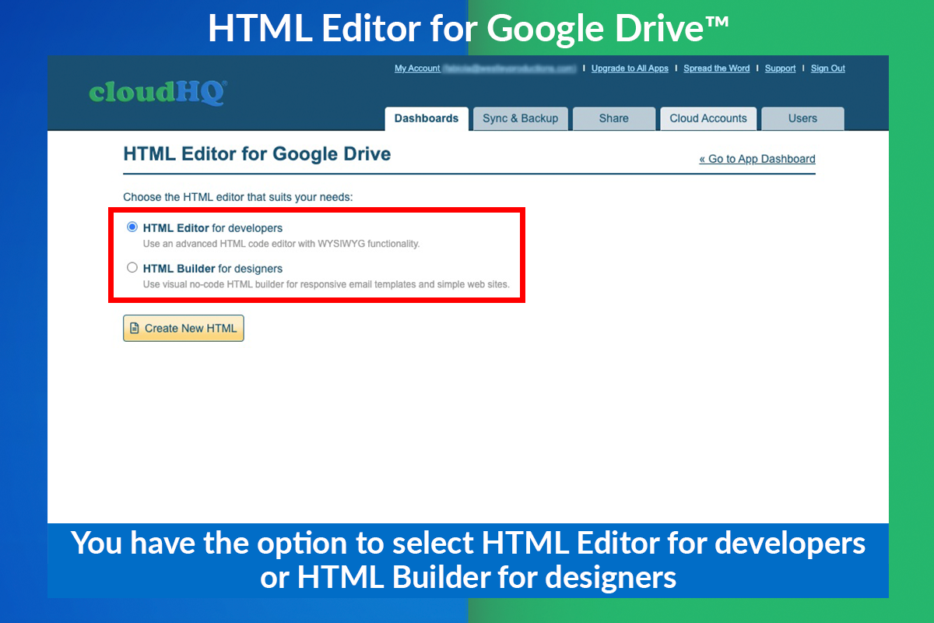Click the Sign Out link

828,69
